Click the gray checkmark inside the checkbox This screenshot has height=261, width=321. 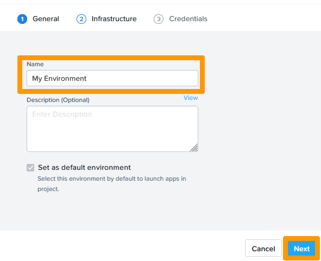click(30, 168)
